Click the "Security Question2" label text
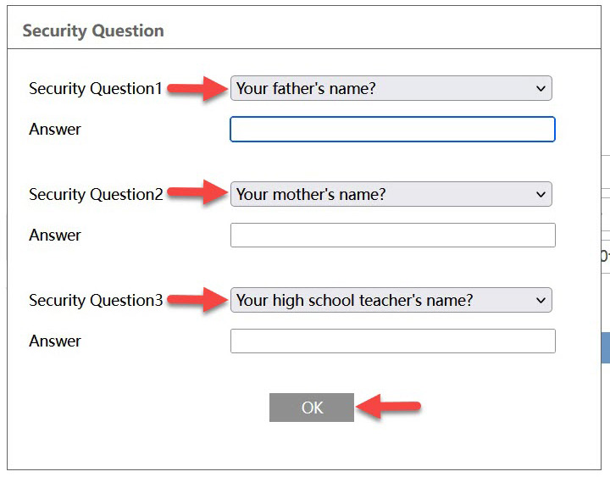This screenshot has width=610, height=477. pyautogui.click(x=96, y=194)
